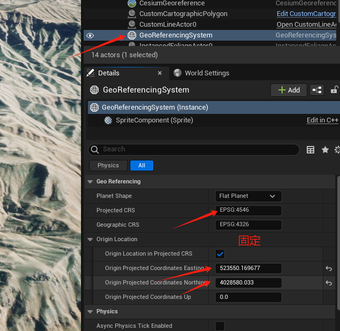Open property matrix table view icon
Screen dimensions: 340x331
(x=311, y=150)
